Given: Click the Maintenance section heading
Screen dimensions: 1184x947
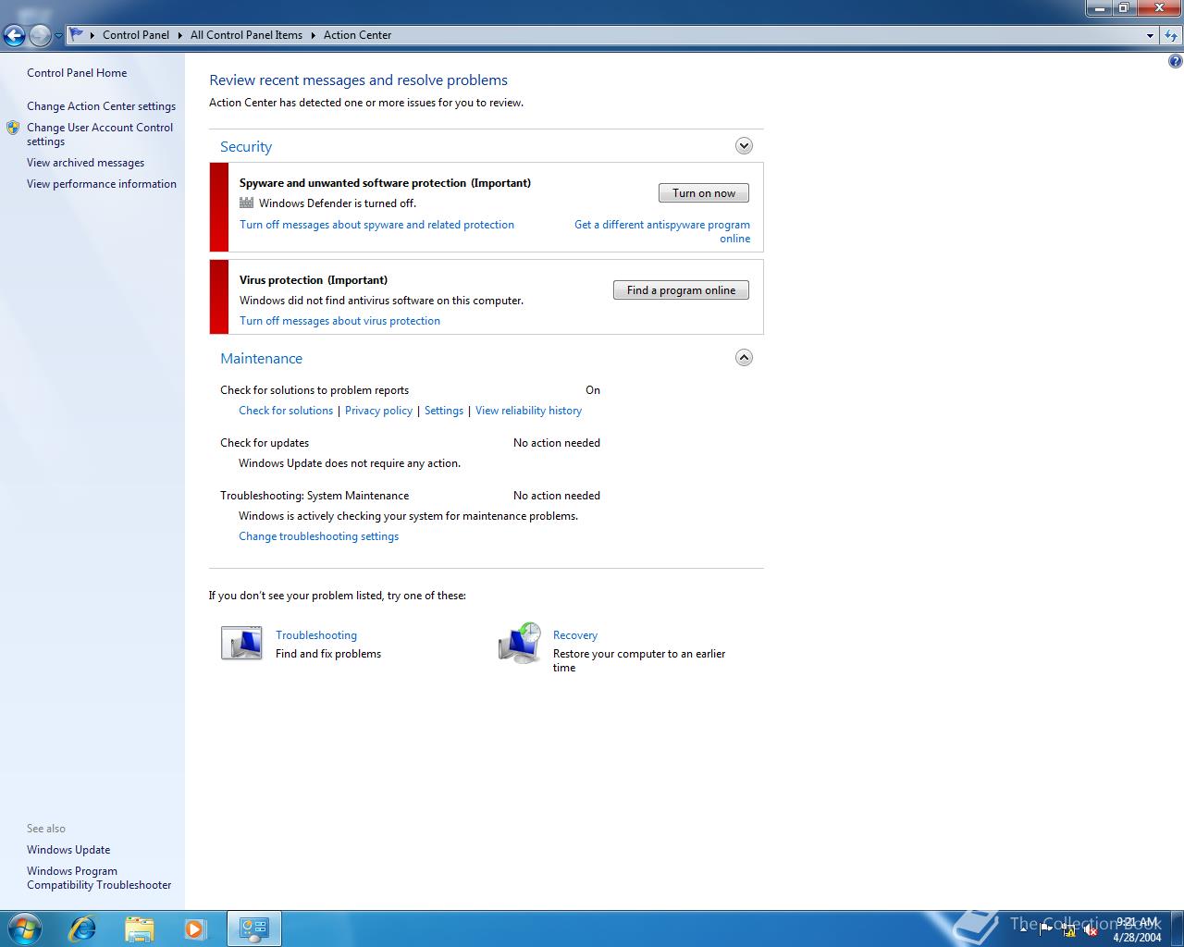Looking at the screenshot, I should 261,358.
